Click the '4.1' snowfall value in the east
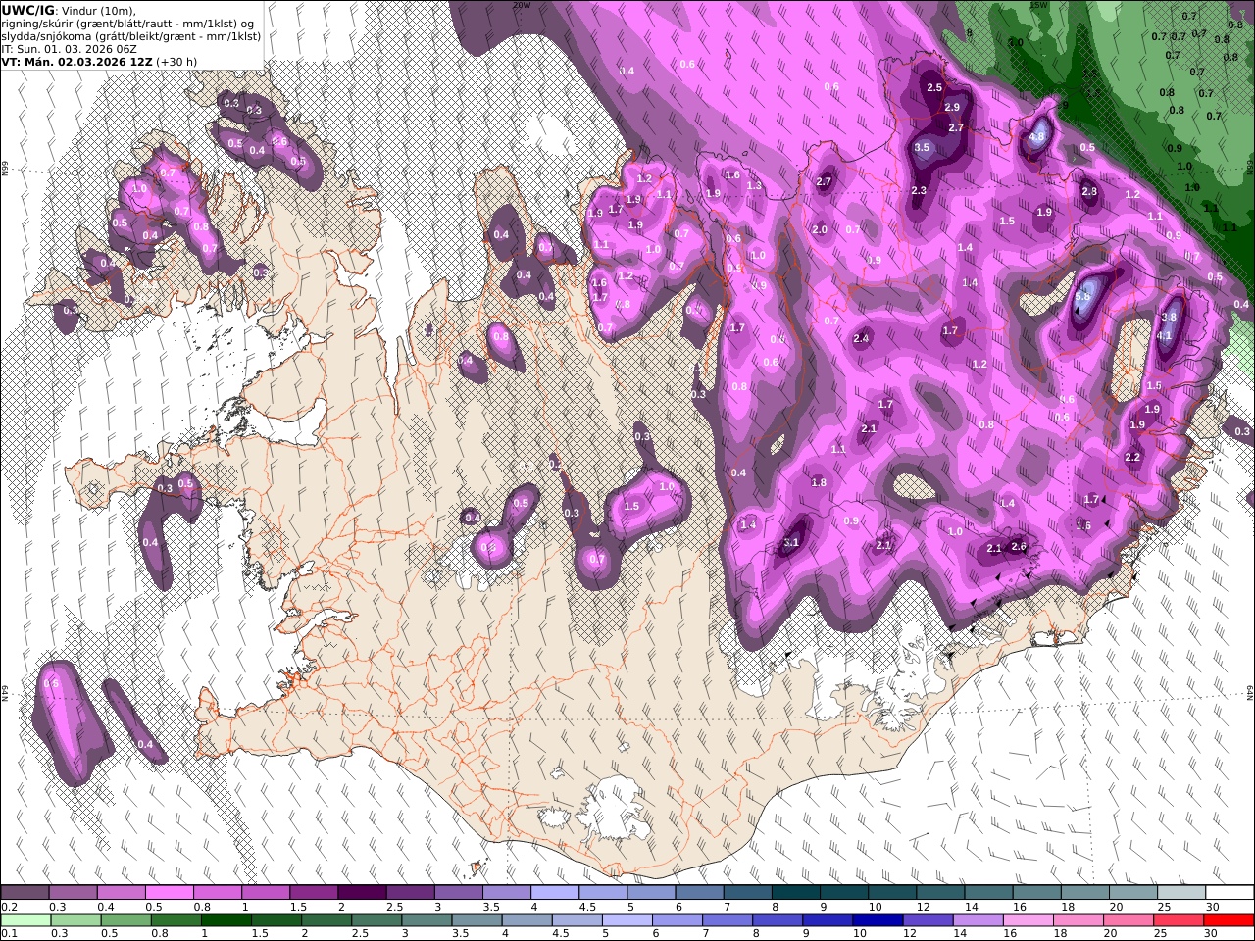The width and height of the screenshot is (1255, 941). (x=1165, y=336)
